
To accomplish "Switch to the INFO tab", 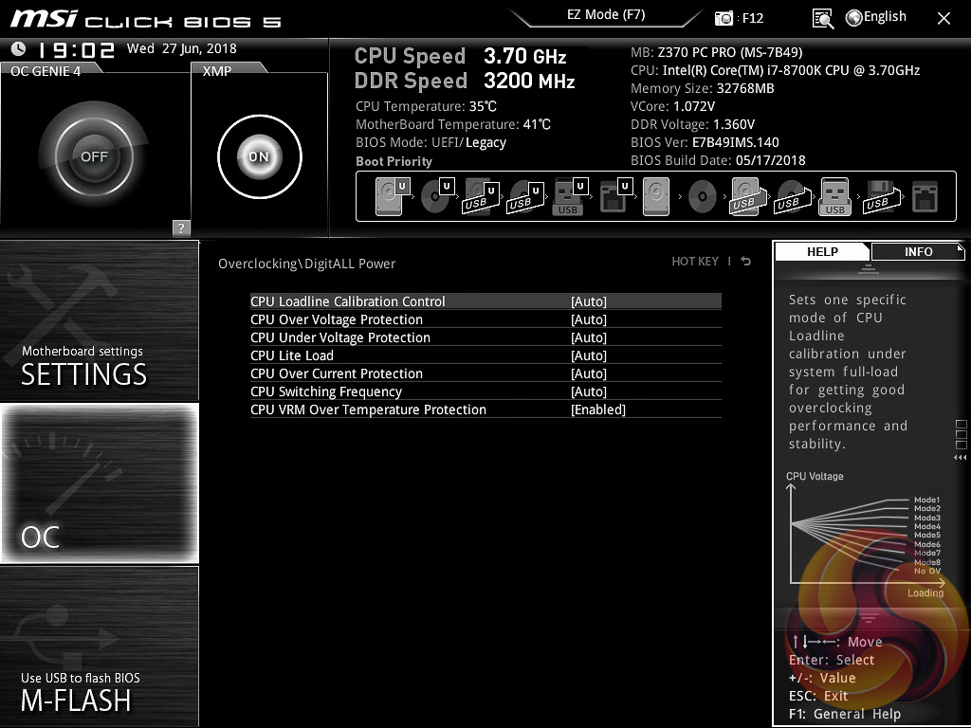I will coord(918,251).
